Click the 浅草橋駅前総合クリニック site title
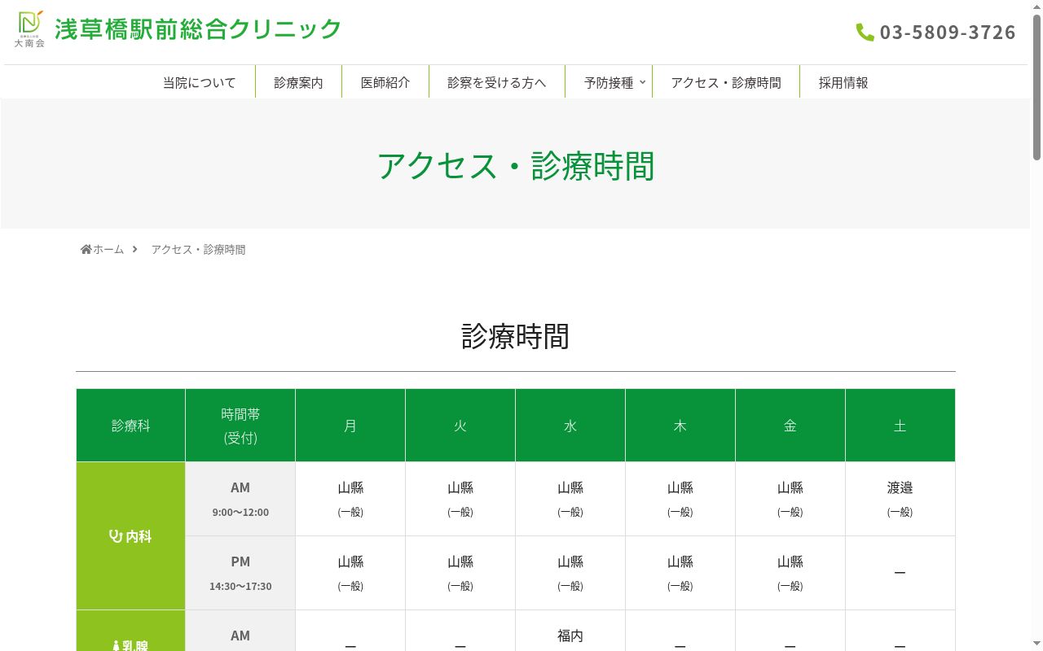The height and width of the screenshot is (651, 1043). pyautogui.click(x=199, y=29)
